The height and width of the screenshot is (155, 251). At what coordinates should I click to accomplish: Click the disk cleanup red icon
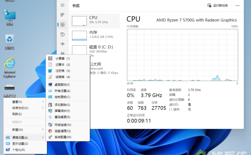[50, 131]
